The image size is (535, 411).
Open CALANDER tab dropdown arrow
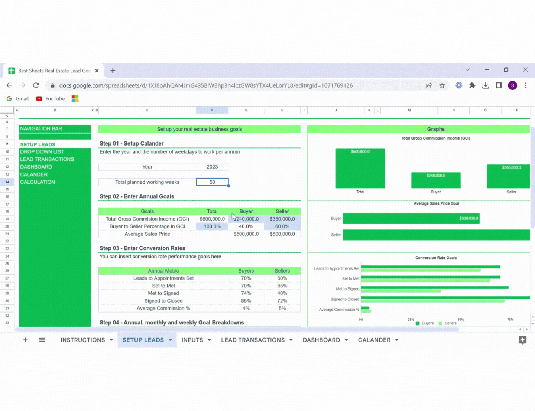[397, 340]
